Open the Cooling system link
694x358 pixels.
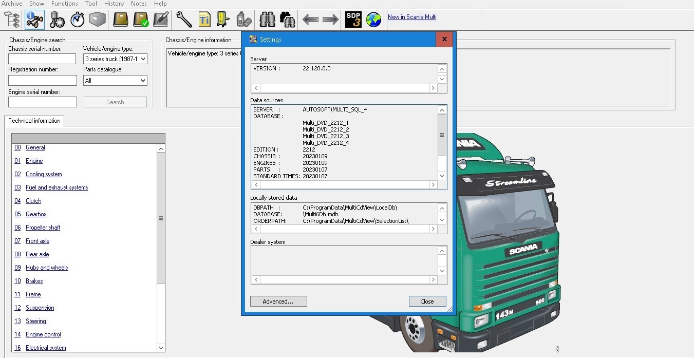[x=44, y=174]
